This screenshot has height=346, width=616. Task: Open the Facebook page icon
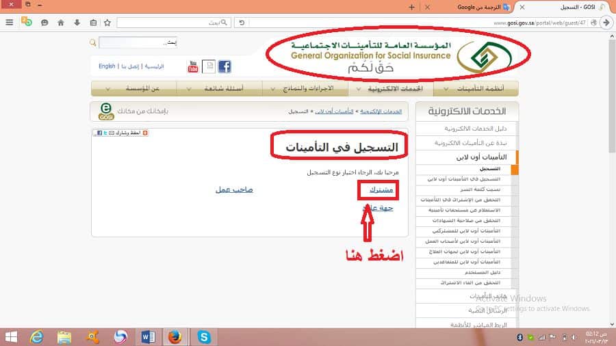pos(224,67)
